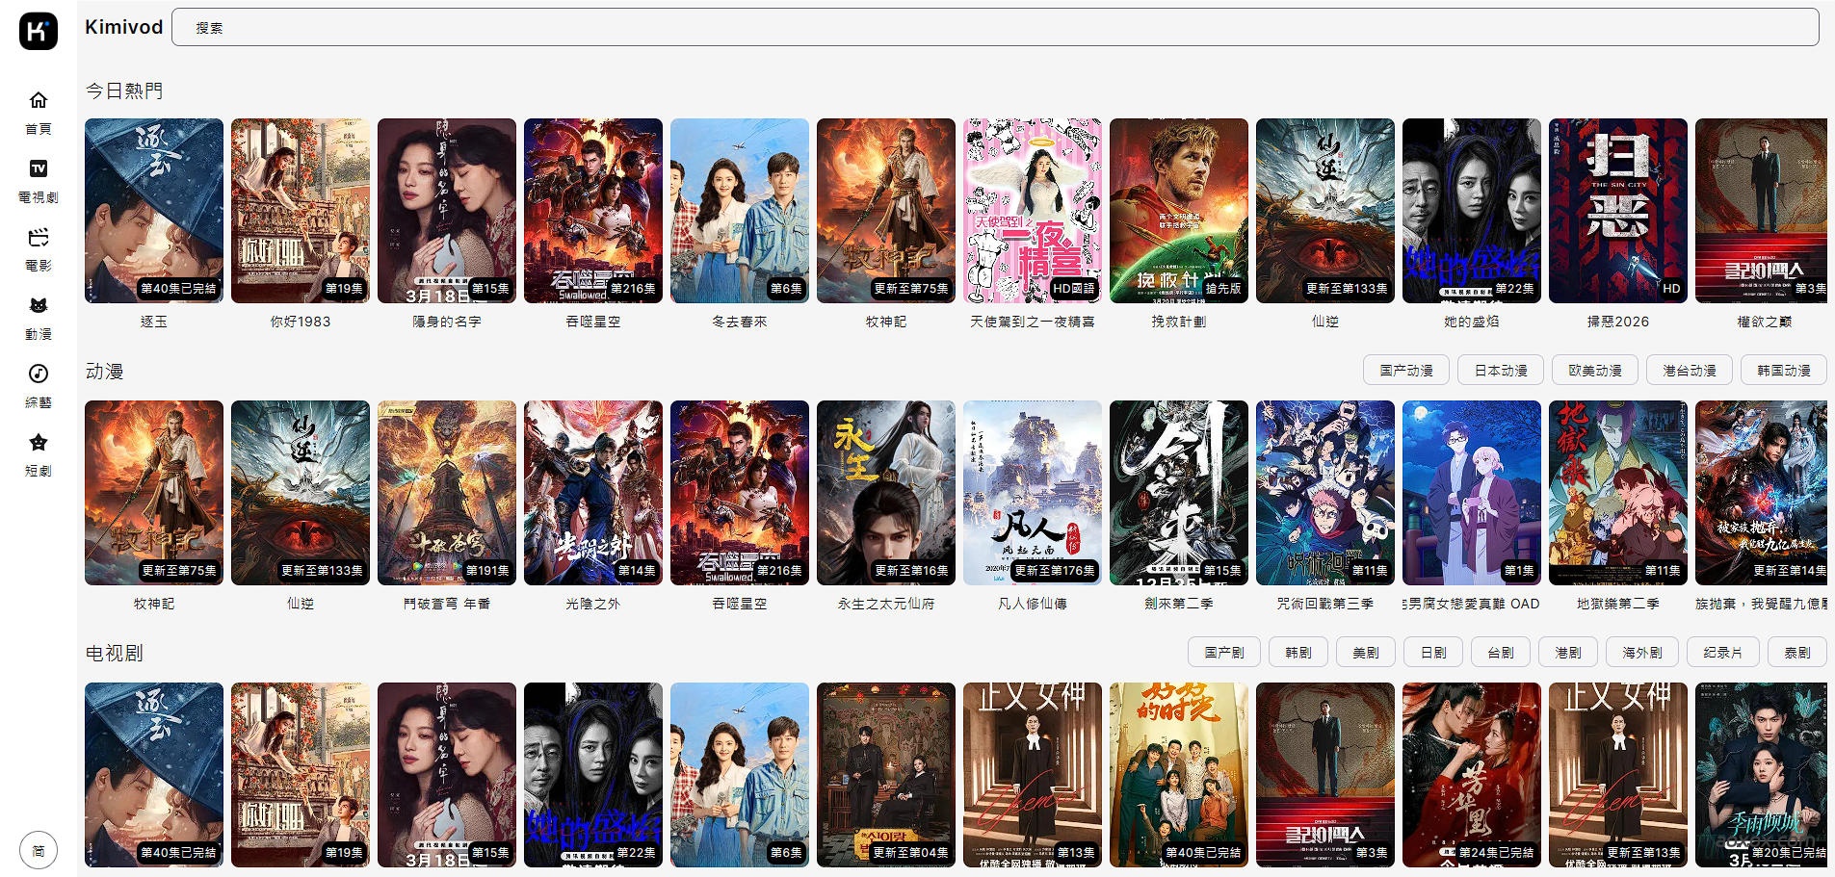Click the 搜索 search input field
The image size is (1835, 877).
click(994, 28)
